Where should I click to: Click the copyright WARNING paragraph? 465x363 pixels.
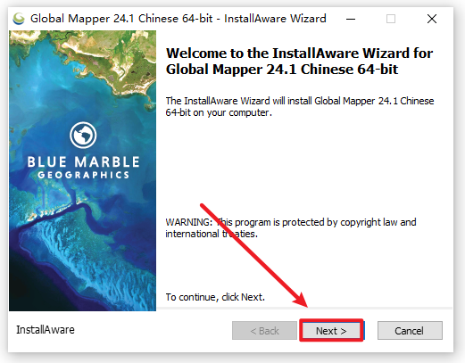[x=291, y=228]
